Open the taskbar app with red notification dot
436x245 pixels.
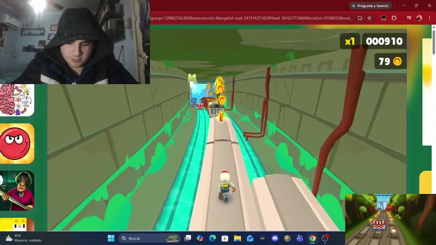click(x=325, y=238)
